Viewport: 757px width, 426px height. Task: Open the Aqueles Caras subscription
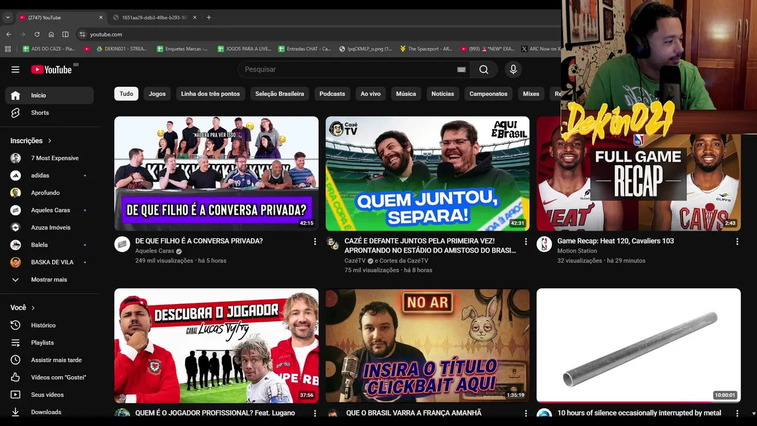(x=50, y=210)
